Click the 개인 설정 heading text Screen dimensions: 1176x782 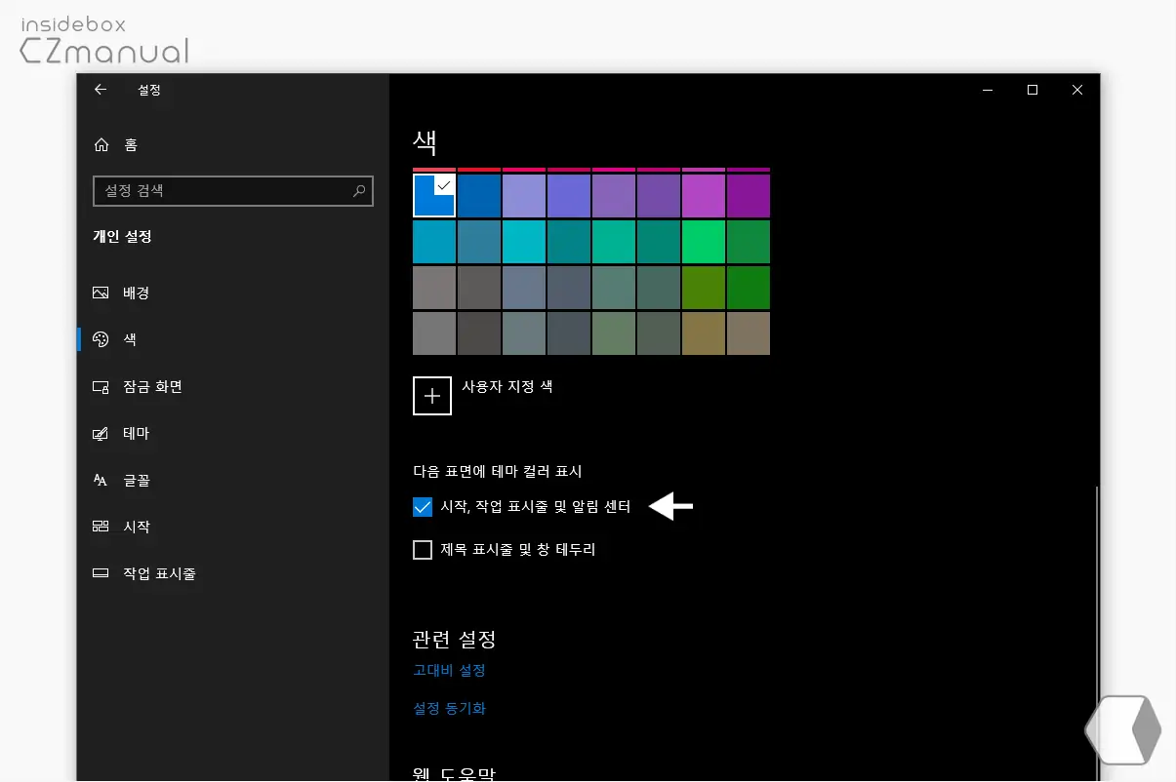[x=122, y=237]
